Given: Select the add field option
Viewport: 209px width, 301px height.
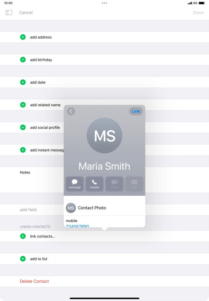Looking at the screenshot, I should 28,210.
